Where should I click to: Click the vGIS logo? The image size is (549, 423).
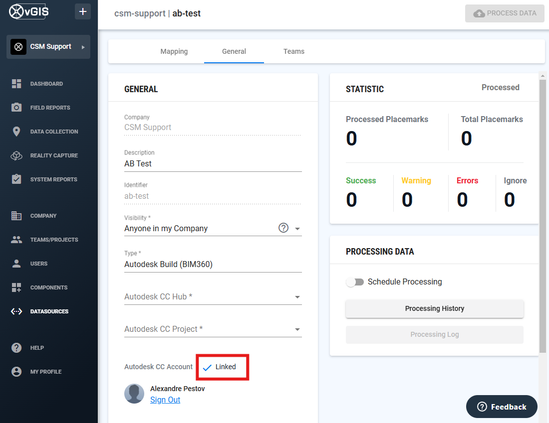coord(29,12)
